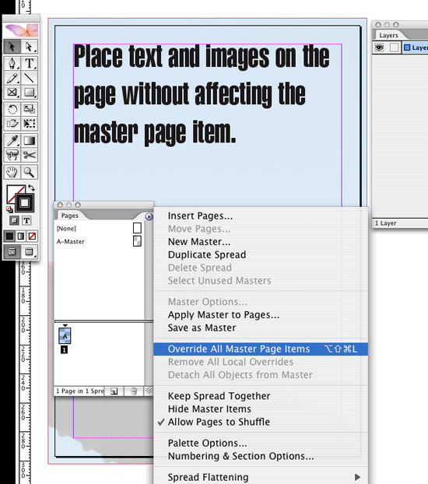Set formatting affects text
The image size is (428, 484).
(x=26, y=220)
